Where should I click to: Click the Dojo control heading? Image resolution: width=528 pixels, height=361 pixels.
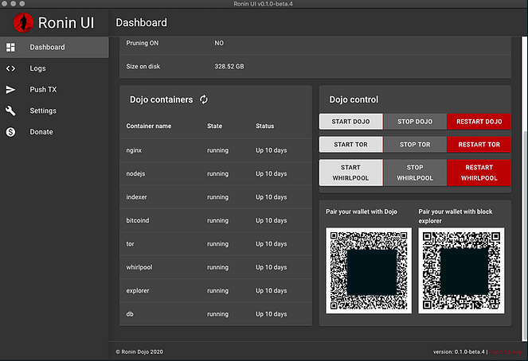click(354, 99)
